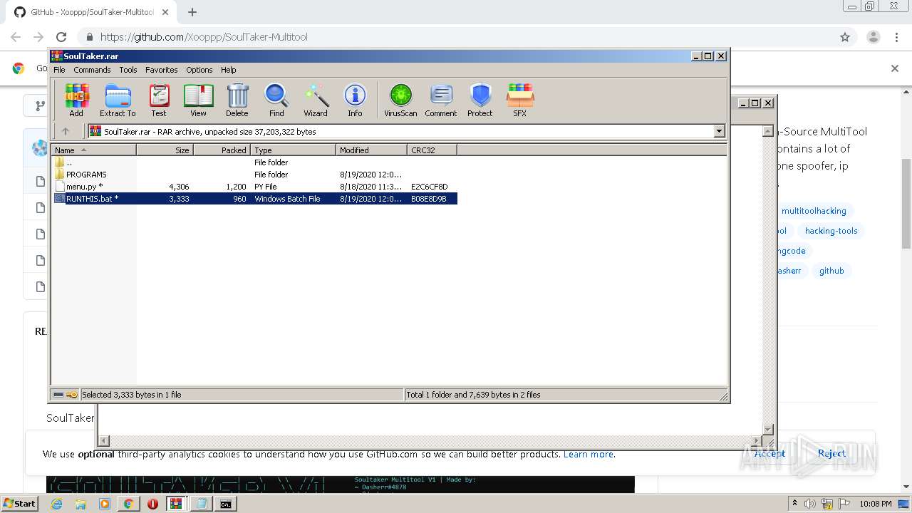Reject GitHub optional cookies
The height and width of the screenshot is (513, 912).
pyautogui.click(x=831, y=453)
